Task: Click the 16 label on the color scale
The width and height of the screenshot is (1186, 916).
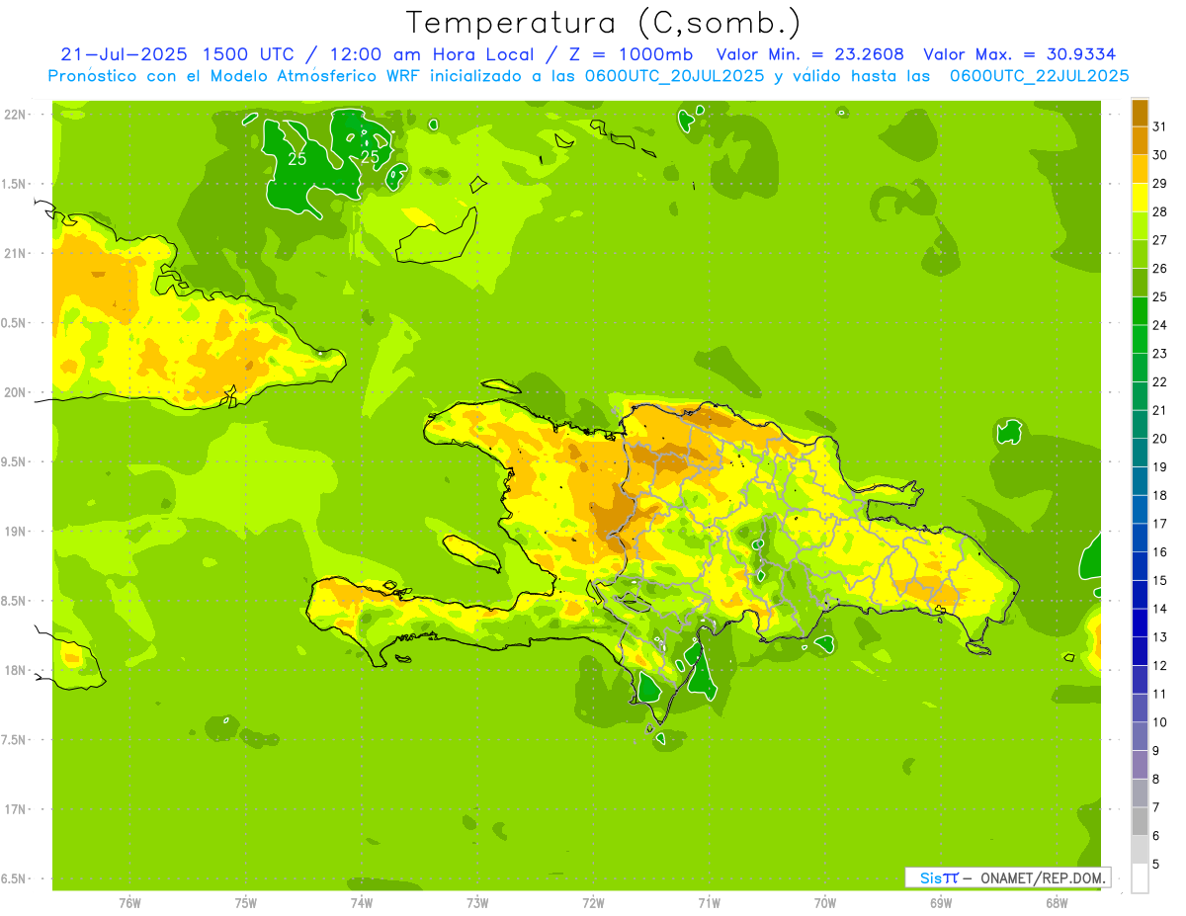Action: click(1159, 551)
